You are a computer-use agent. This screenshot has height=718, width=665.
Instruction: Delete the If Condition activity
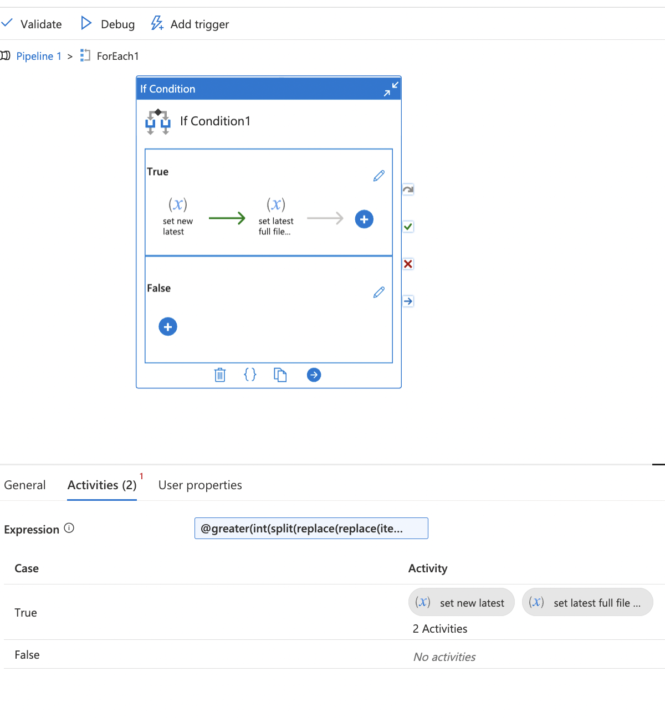tap(220, 375)
